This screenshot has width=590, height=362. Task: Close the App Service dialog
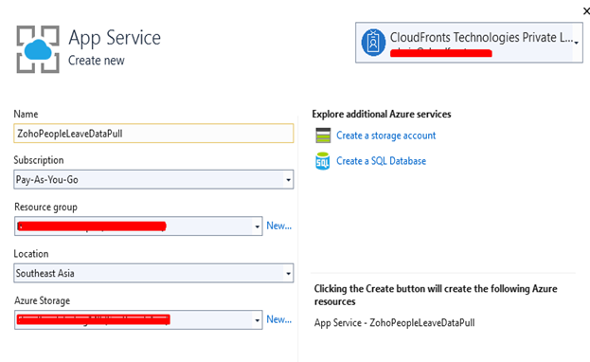pos(586,11)
